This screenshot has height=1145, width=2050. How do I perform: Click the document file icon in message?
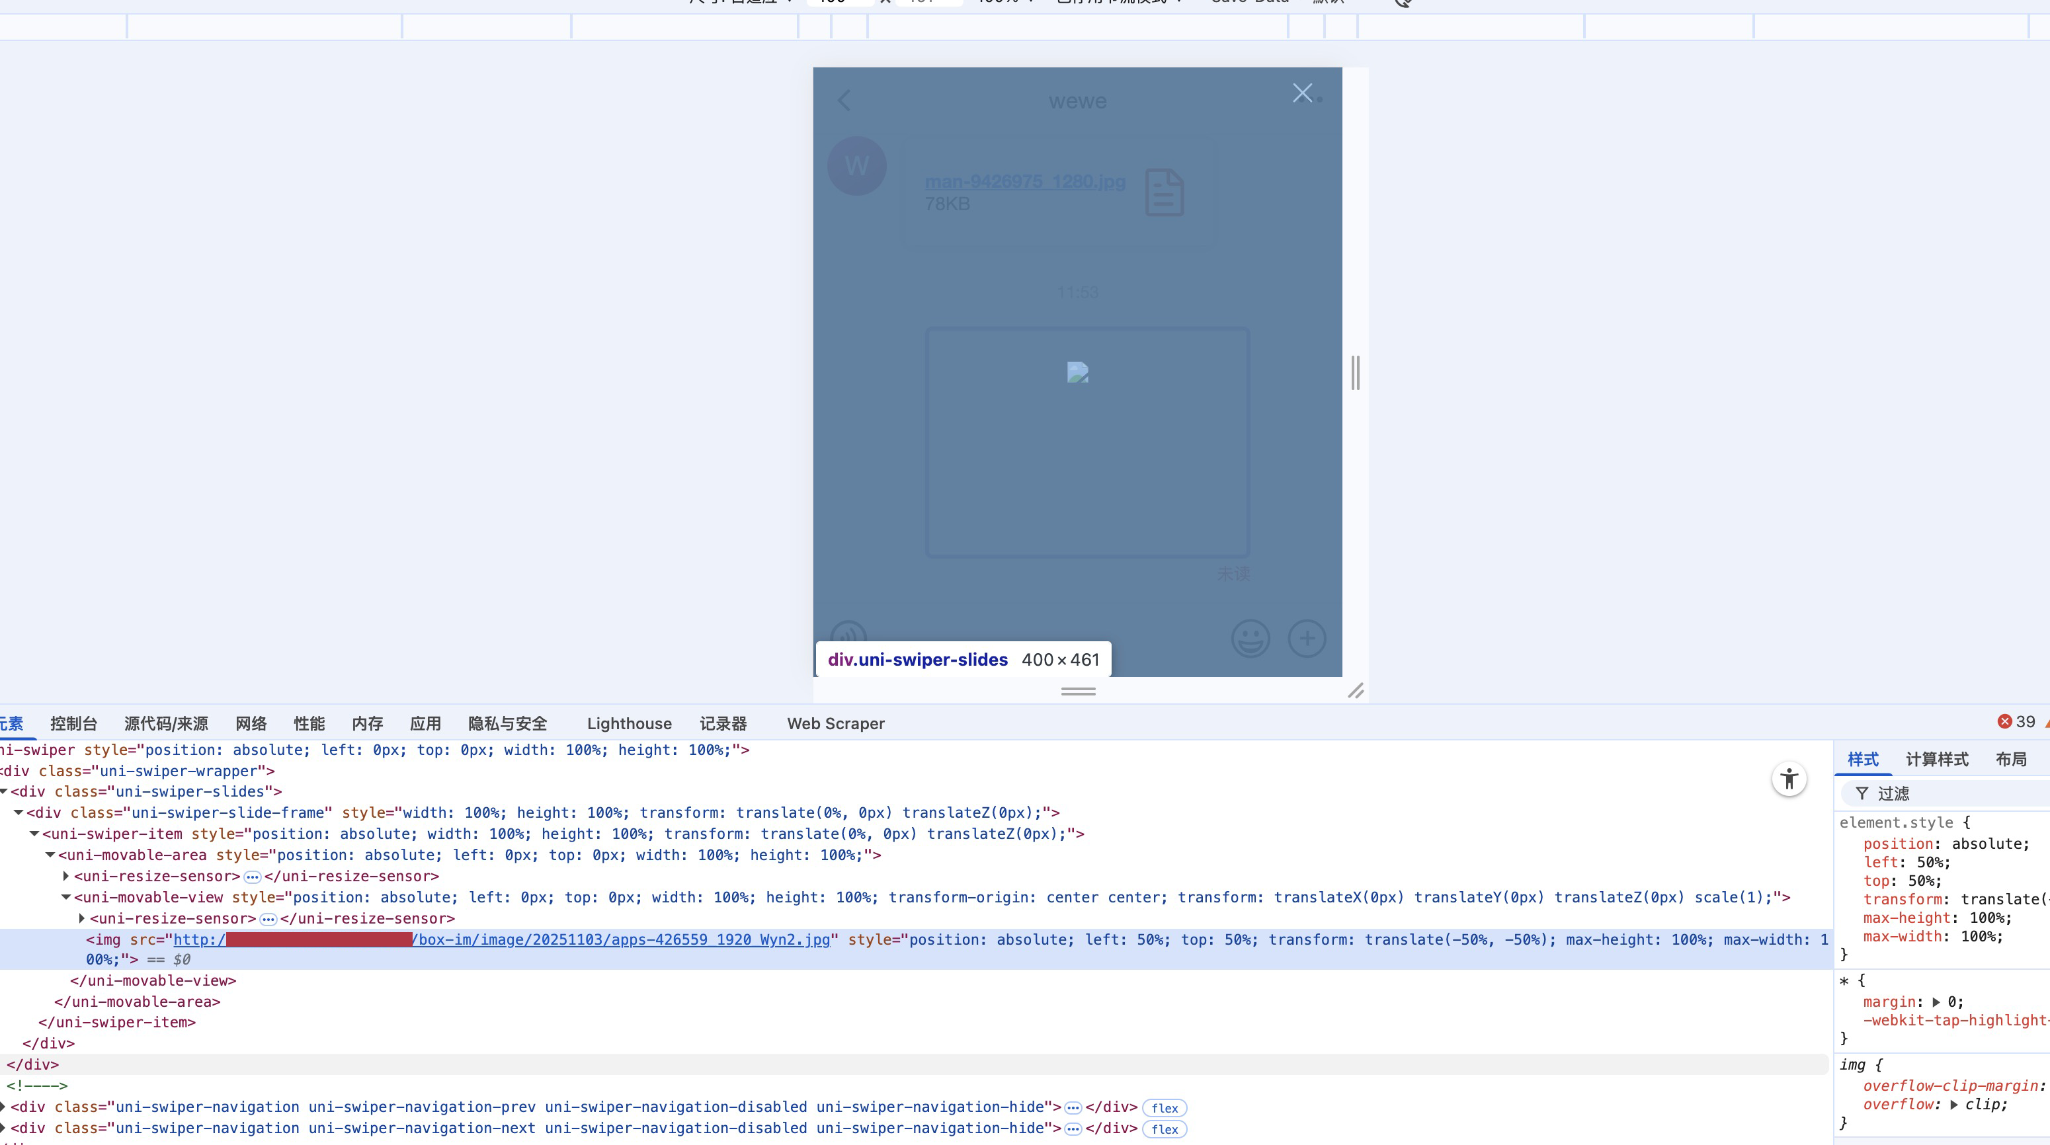tap(1163, 192)
